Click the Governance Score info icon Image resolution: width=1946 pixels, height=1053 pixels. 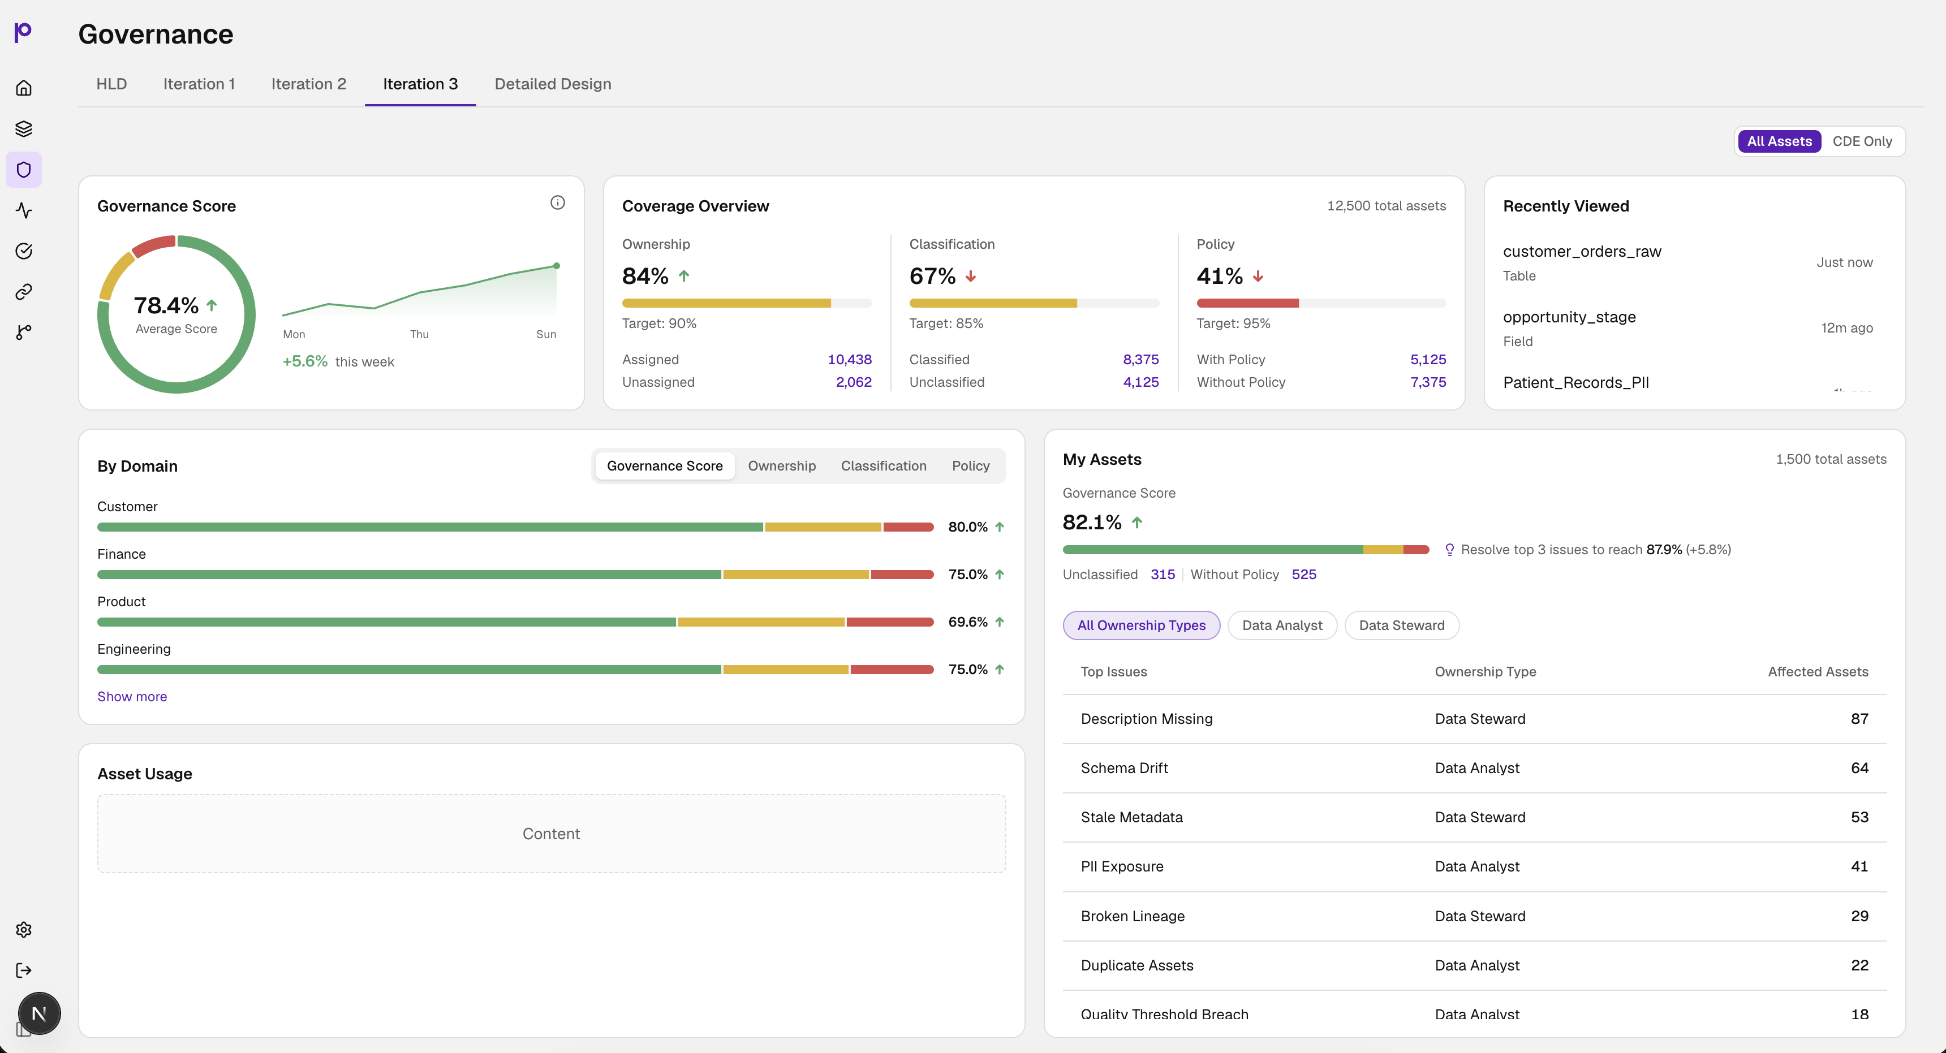point(558,202)
